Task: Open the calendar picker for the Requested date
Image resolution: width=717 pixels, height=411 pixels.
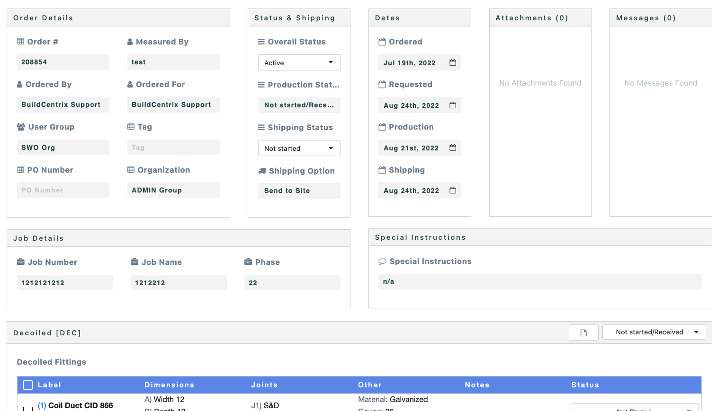Action: [452, 105]
